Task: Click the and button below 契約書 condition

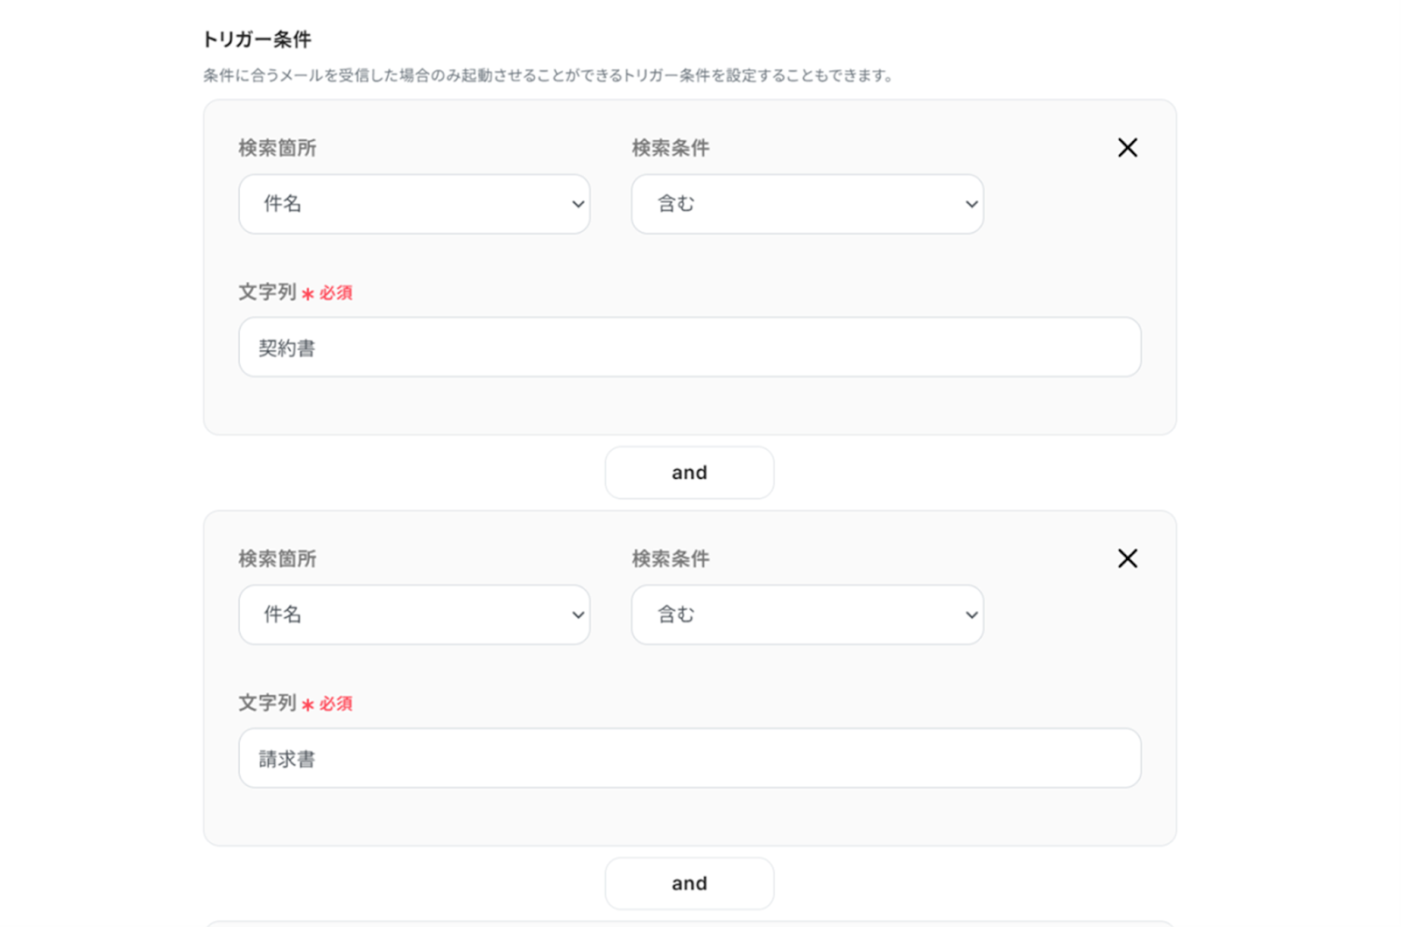Action: pos(689,473)
